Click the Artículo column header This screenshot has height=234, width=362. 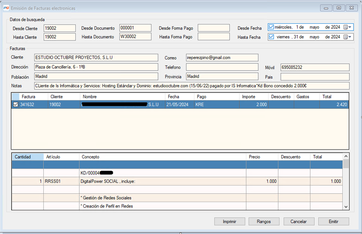(61, 157)
